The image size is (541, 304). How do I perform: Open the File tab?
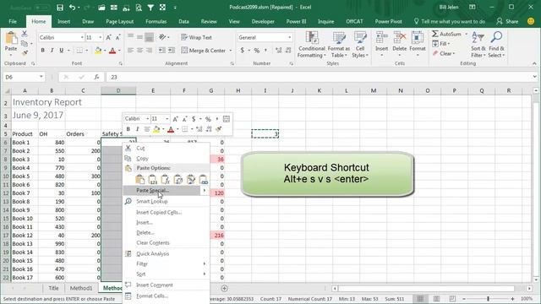point(13,21)
